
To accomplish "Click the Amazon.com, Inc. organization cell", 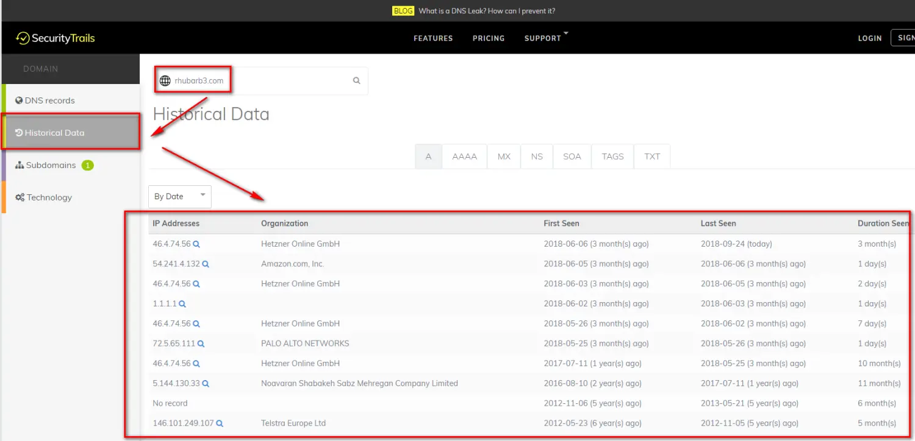I will tap(293, 264).
